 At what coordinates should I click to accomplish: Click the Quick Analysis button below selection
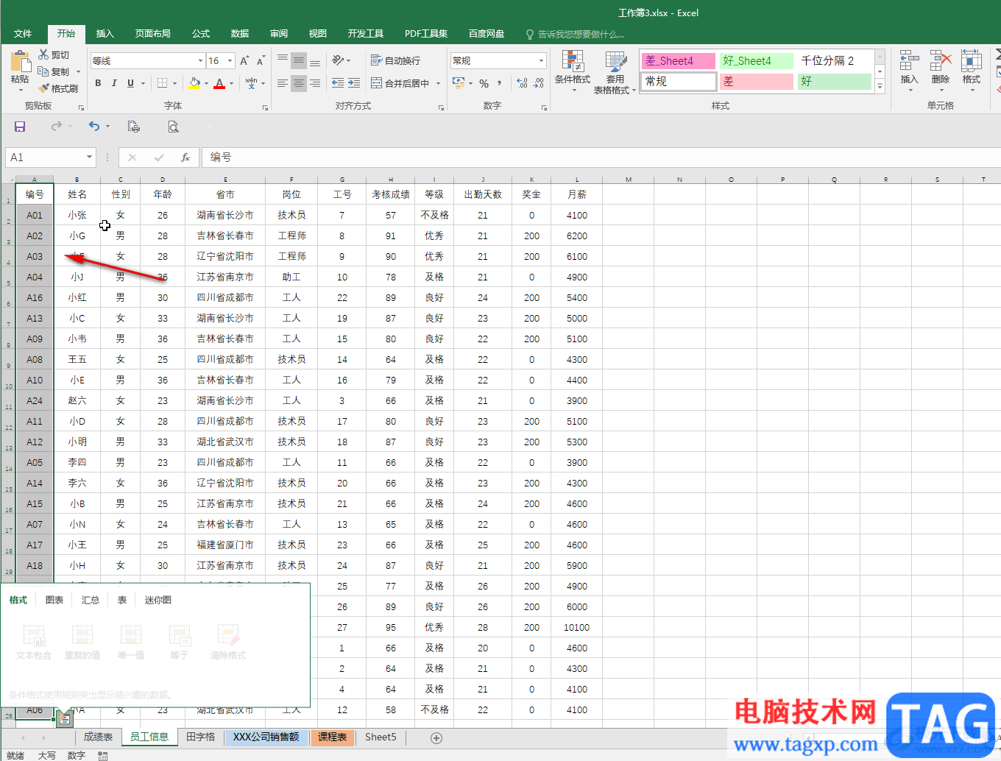point(65,719)
